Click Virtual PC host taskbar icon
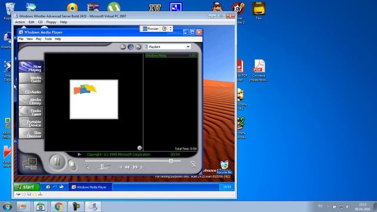377x212 pixels. (93, 207)
